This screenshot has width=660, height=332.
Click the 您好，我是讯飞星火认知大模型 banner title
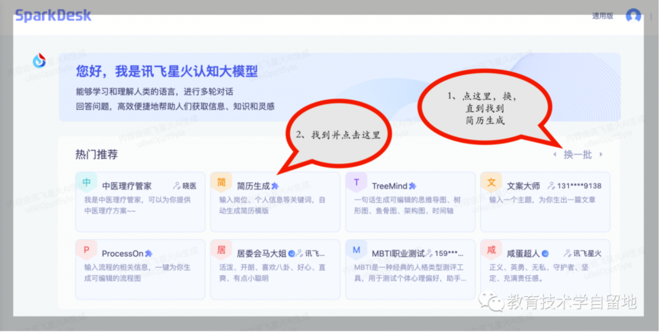pyautogui.click(x=167, y=72)
